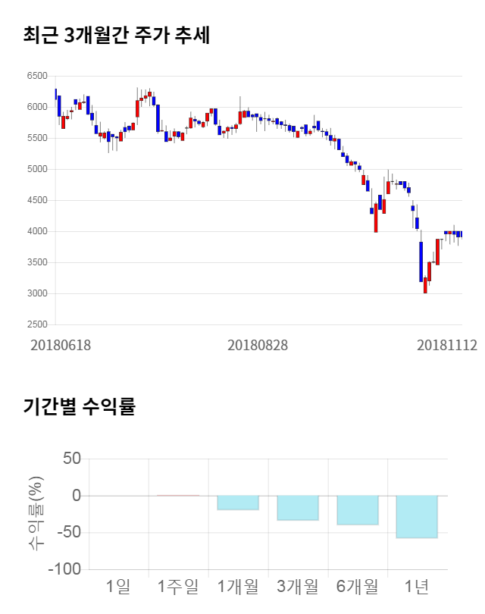This screenshot has width=485, height=614.
Task: Click the 6개월 x-axis label
Action: click(358, 586)
